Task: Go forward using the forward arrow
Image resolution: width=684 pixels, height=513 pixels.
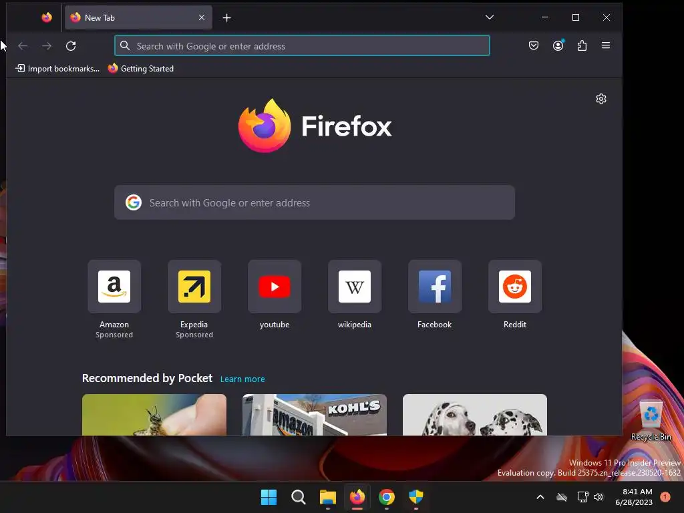Action: [x=47, y=46]
